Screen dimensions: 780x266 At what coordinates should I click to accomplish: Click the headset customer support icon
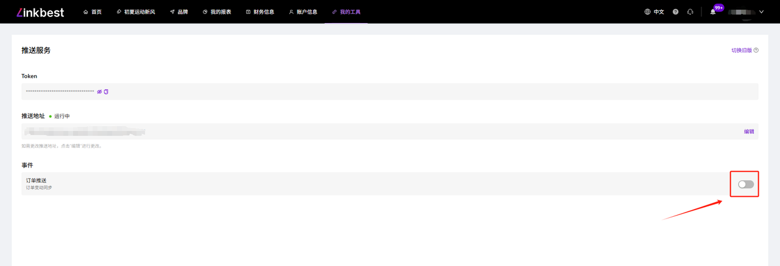point(690,12)
